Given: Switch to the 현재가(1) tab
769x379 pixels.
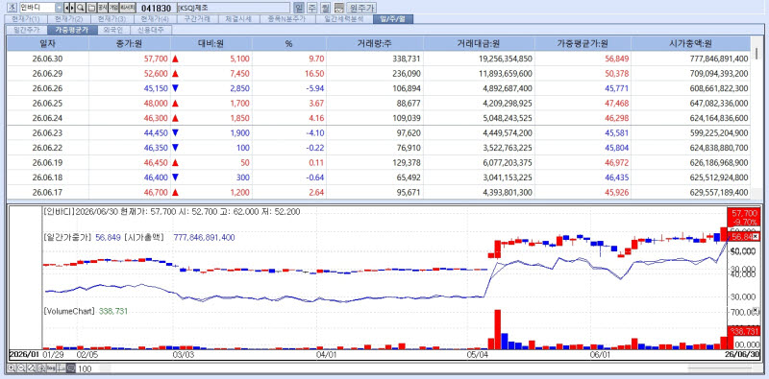Looking at the screenshot, I should pos(26,19).
